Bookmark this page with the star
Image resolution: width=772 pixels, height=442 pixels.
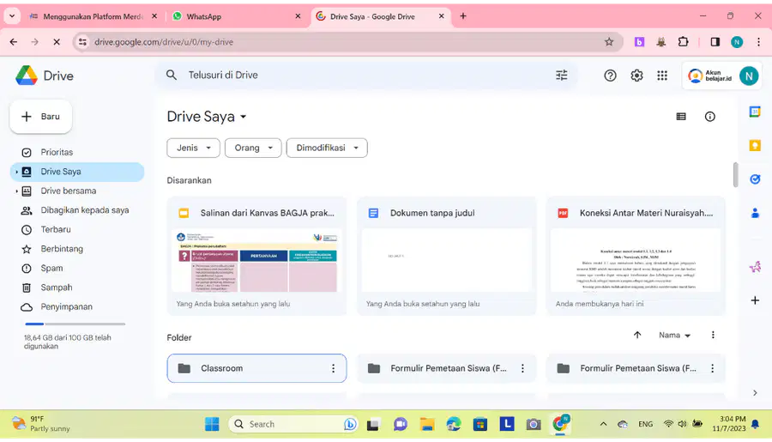click(609, 42)
